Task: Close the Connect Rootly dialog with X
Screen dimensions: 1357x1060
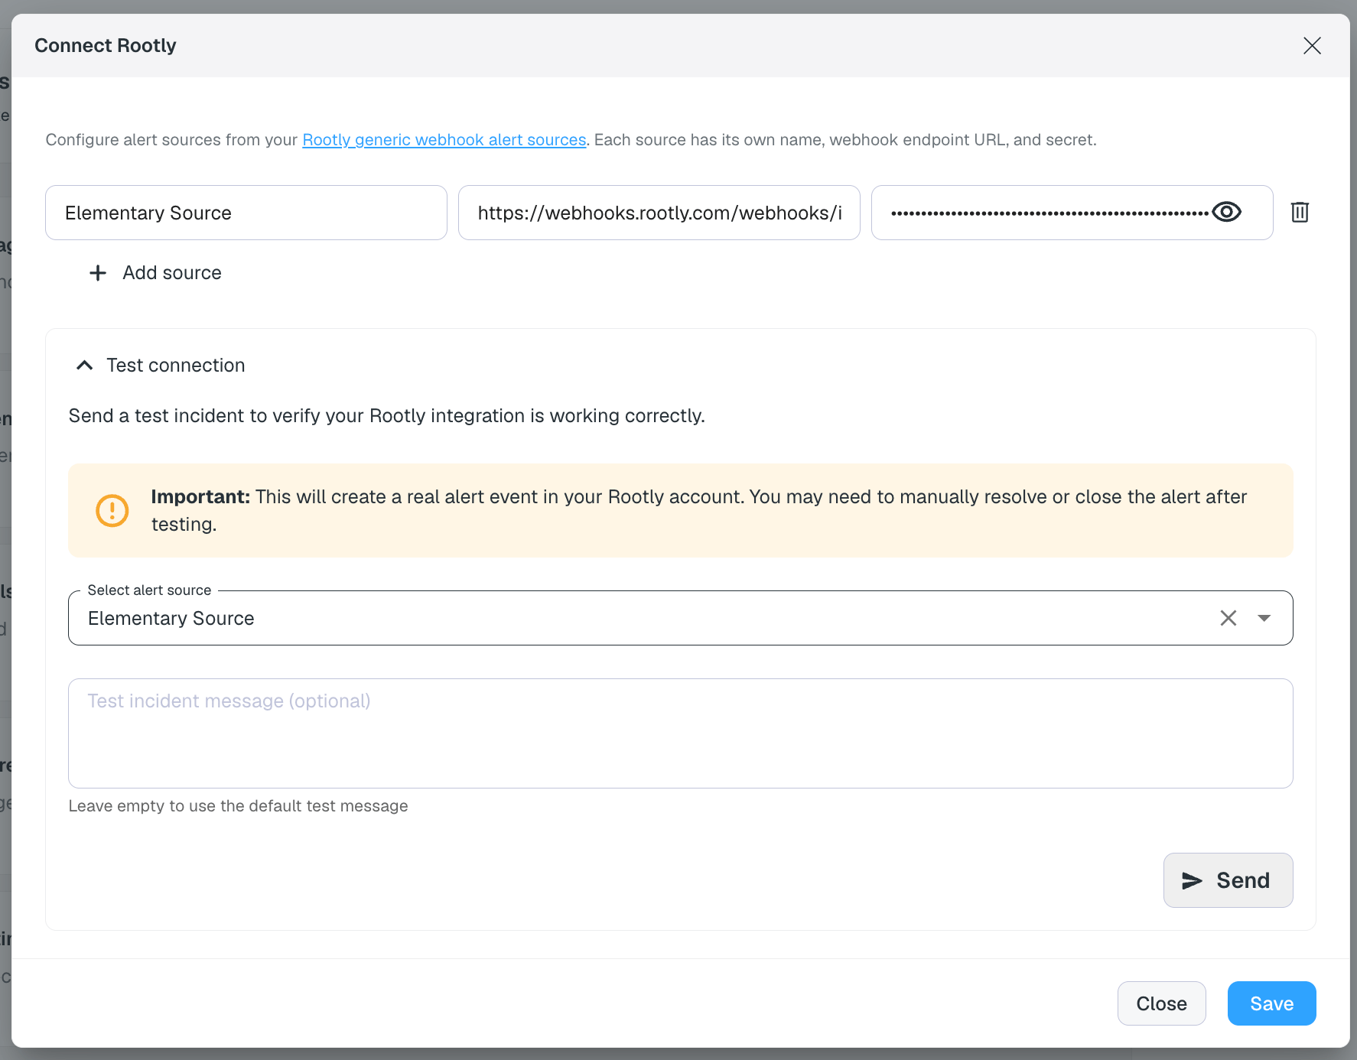Action: pyautogui.click(x=1312, y=46)
